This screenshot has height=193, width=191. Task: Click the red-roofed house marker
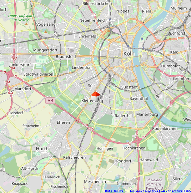(96, 96)
